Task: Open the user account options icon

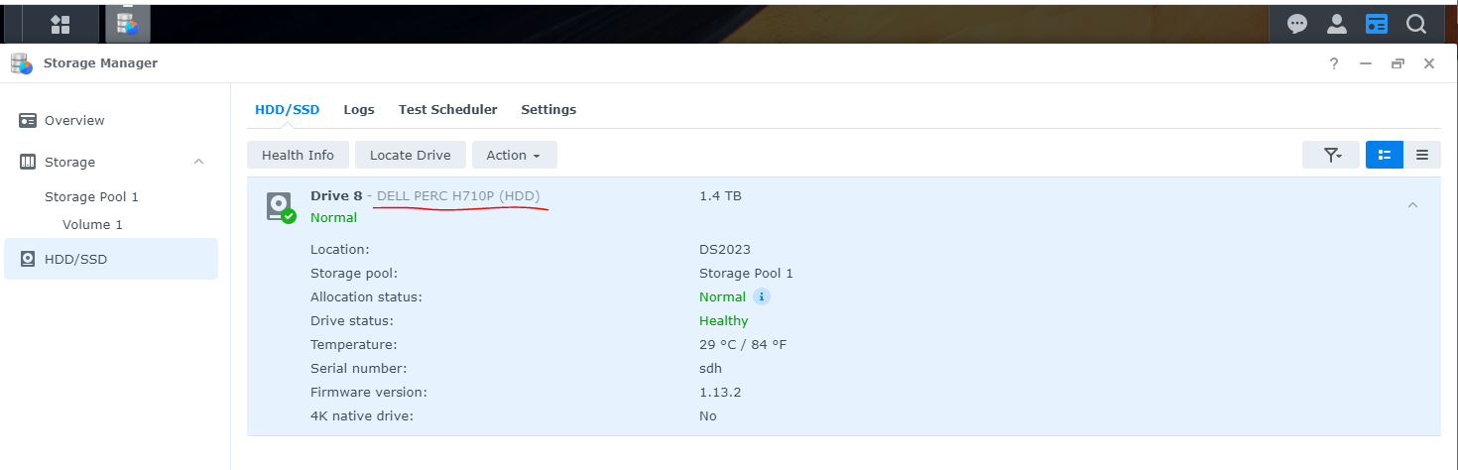Action: (1337, 24)
